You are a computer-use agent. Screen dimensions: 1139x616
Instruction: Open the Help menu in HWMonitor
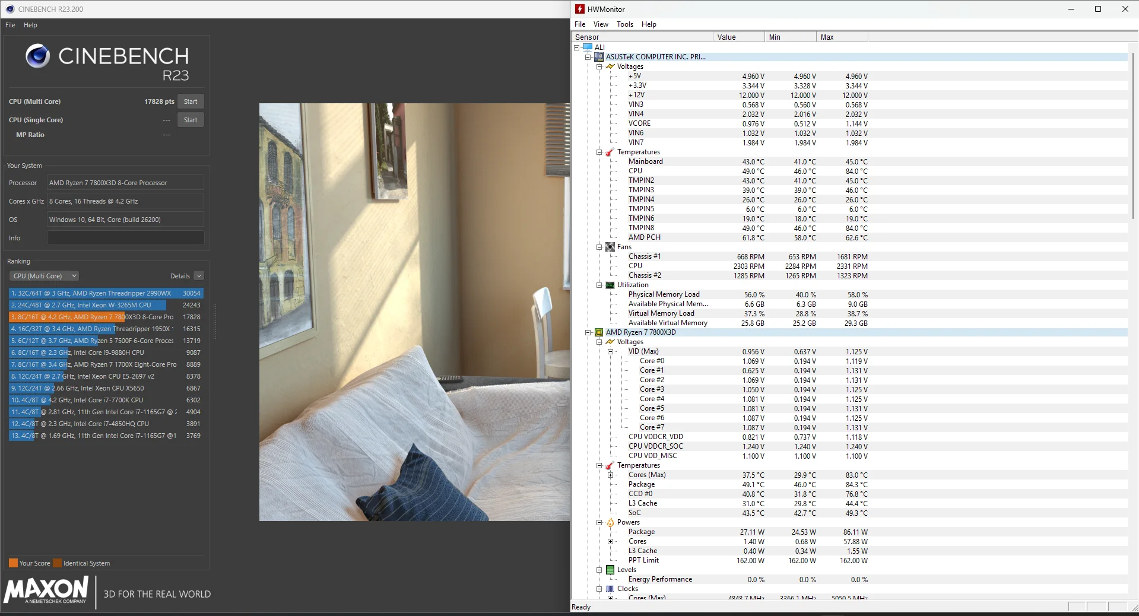click(649, 24)
